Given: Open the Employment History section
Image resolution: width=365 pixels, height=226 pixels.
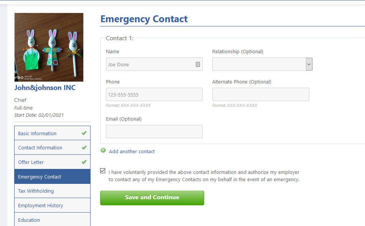Looking at the screenshot, I should [40, 205].
